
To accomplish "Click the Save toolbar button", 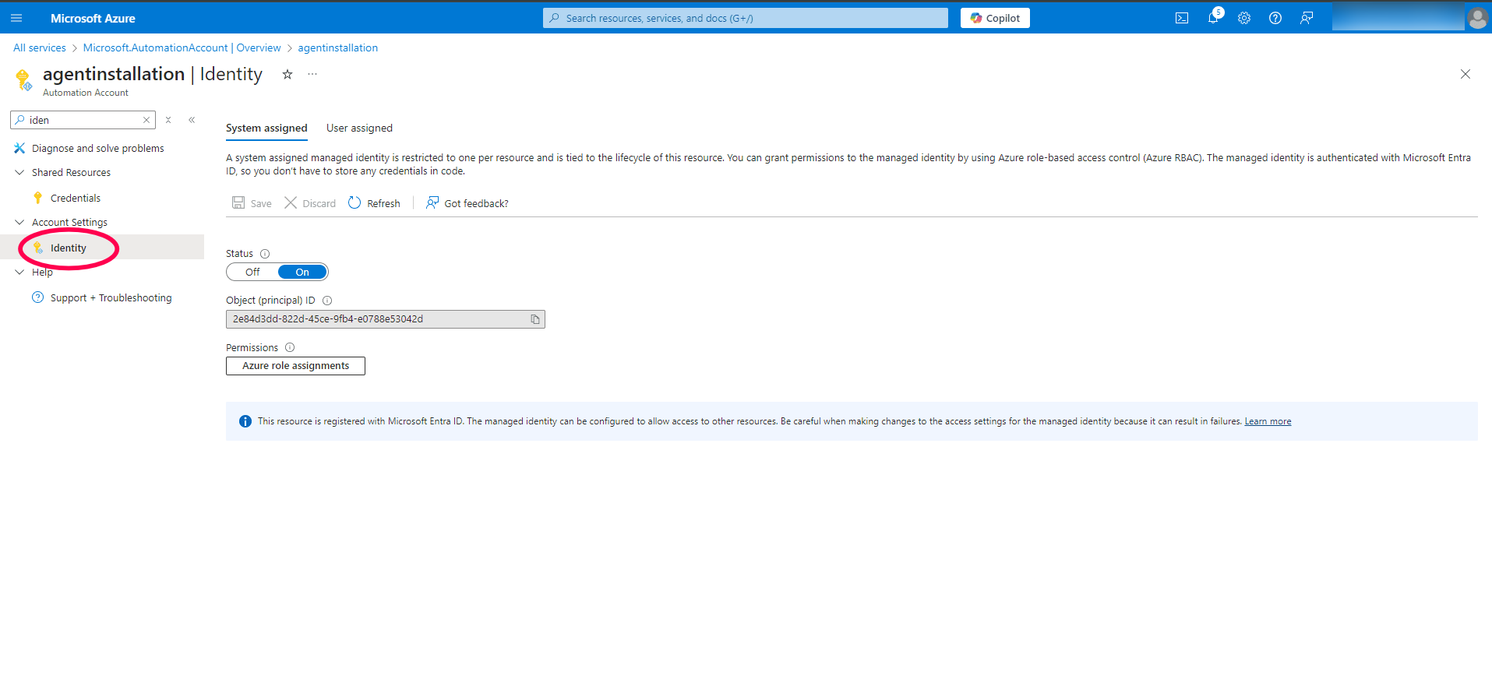I will click(252, 203).
